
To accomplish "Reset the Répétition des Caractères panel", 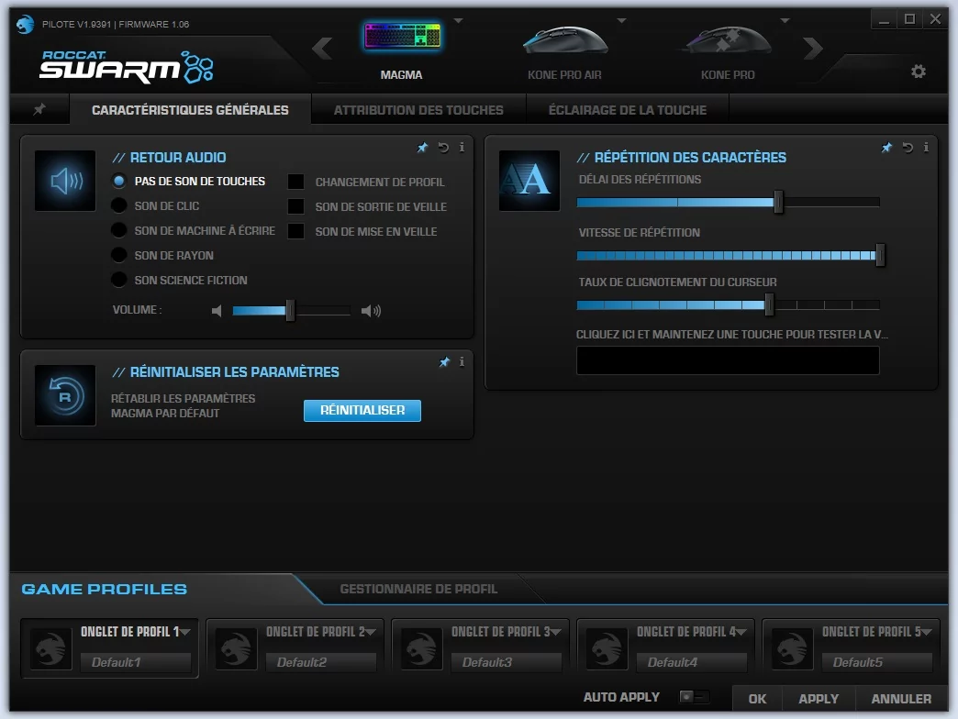I will coord(908,147).
